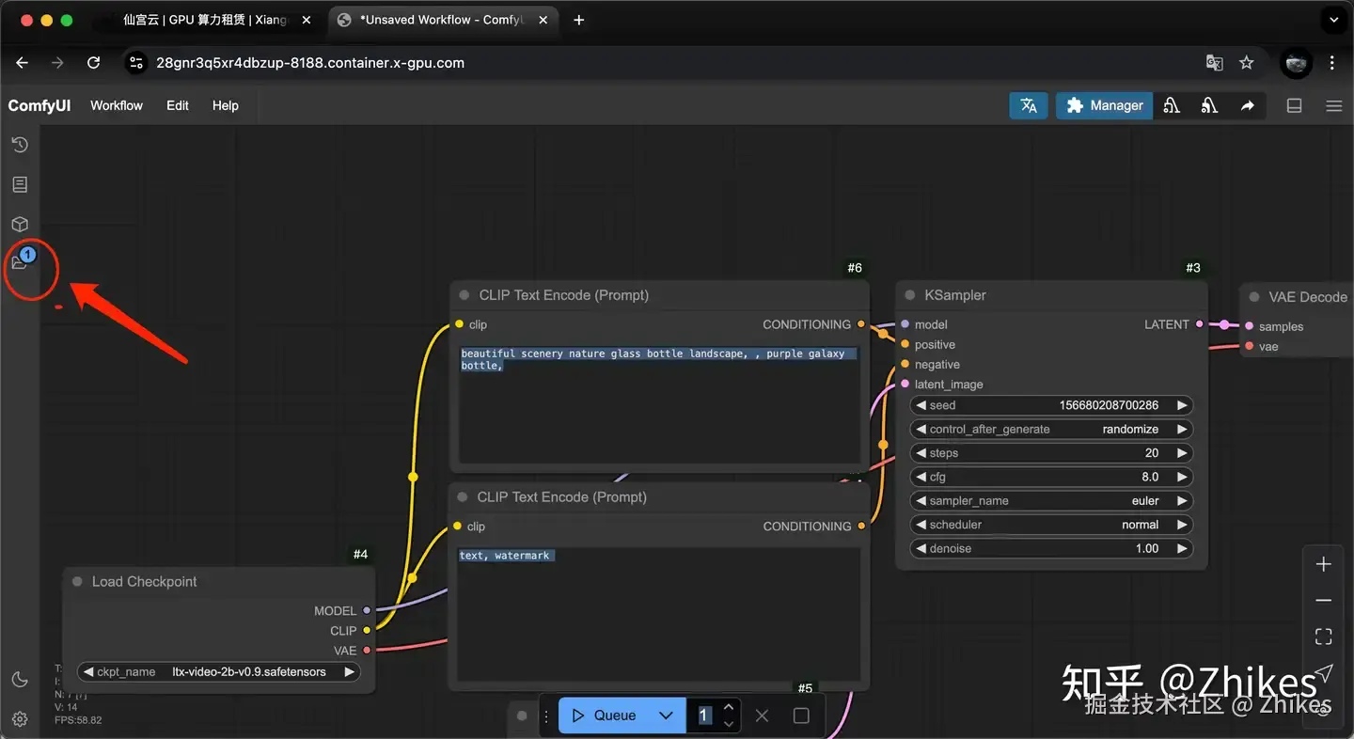Click Load Checkpoint VAE output socket
Image resolution: width=1354 pixels, height=739 pixels.
(x=367, y=651)
